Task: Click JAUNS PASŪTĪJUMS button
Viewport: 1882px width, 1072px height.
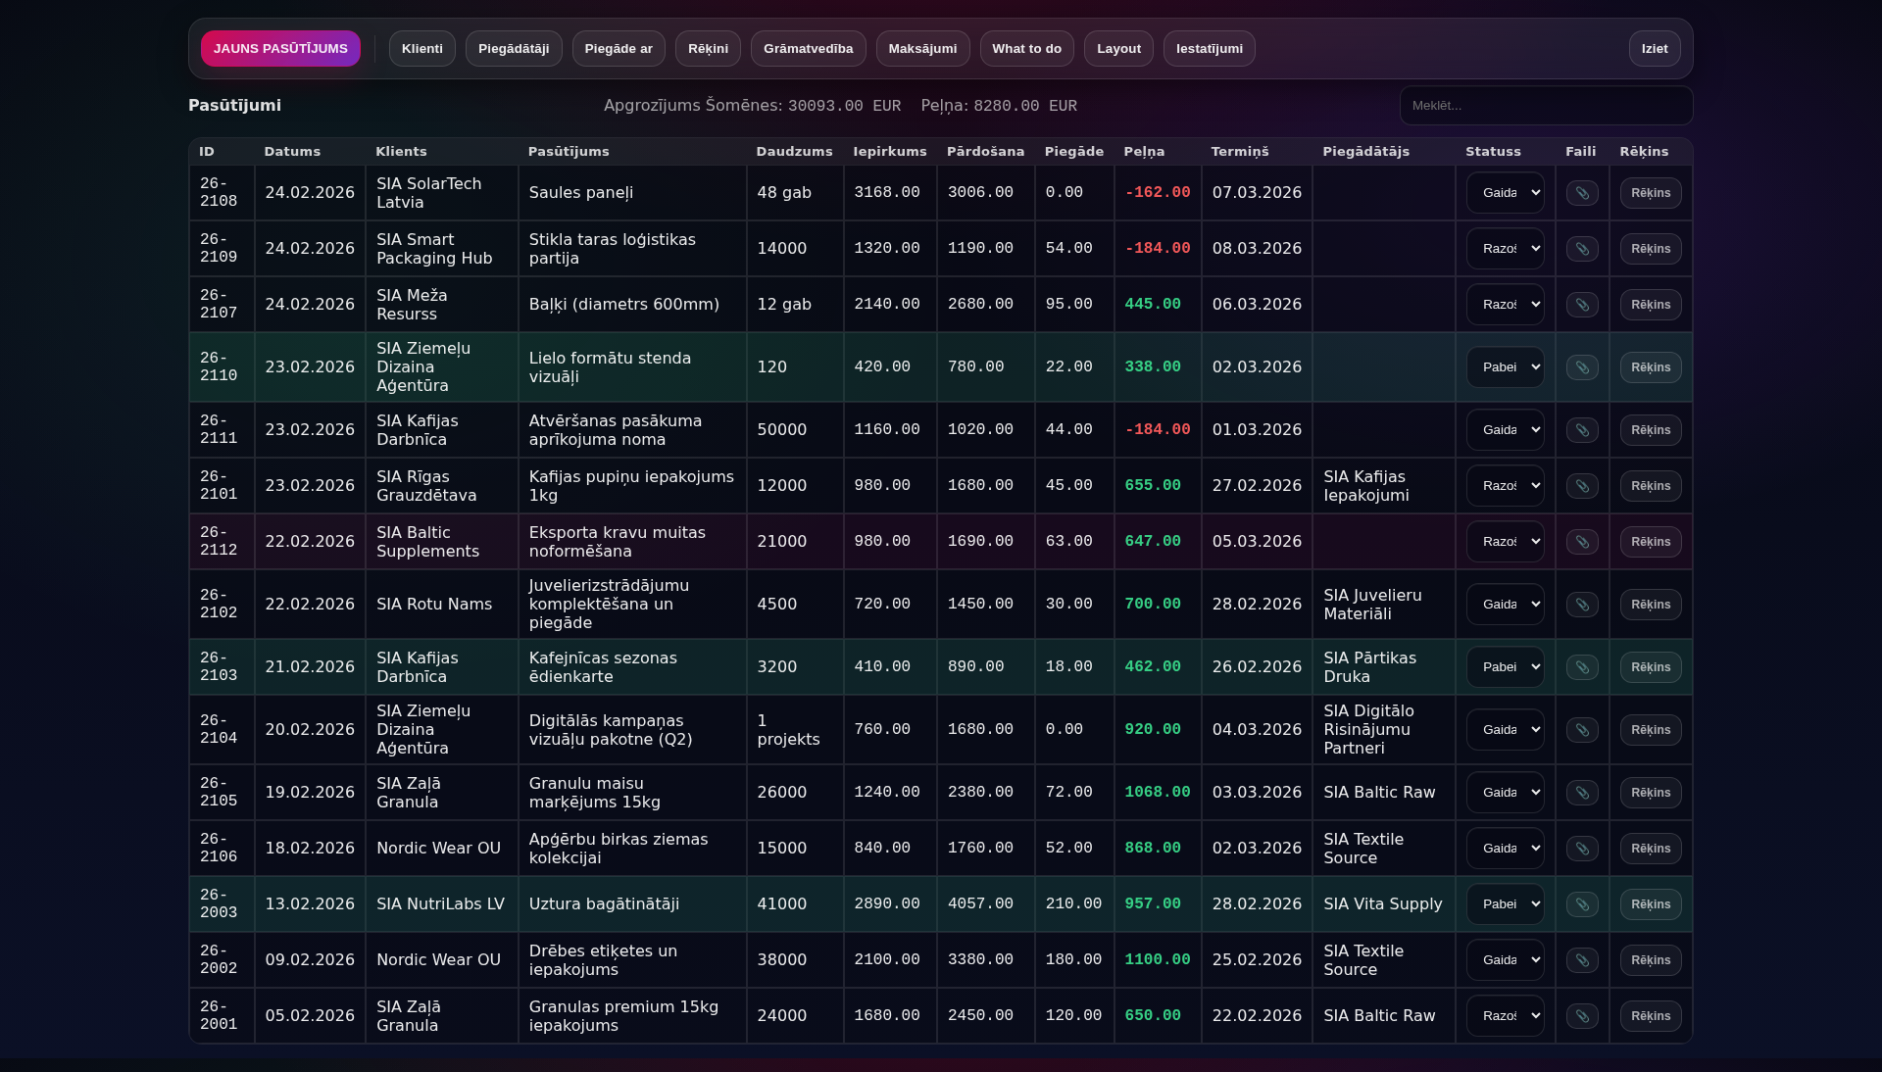Action: [280, 49]
